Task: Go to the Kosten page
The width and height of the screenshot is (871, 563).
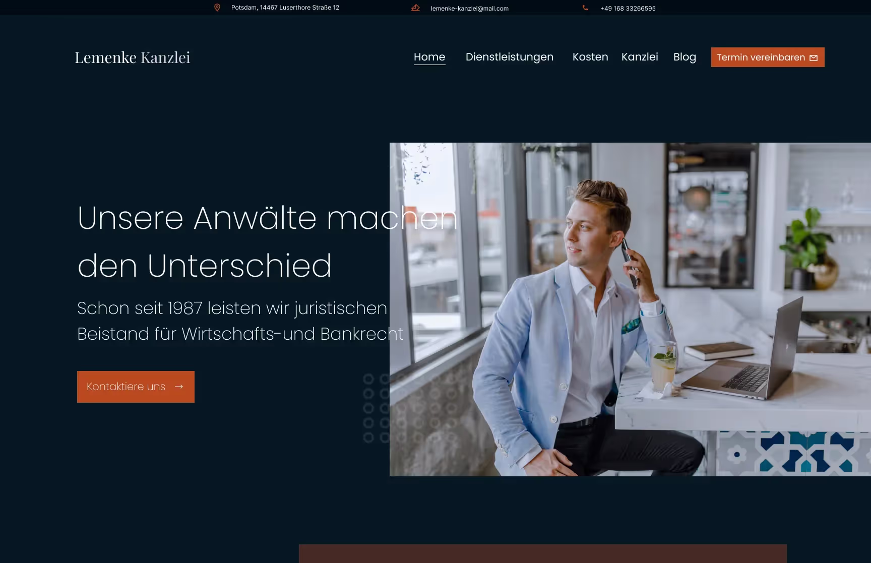Action: coord(590,57)
